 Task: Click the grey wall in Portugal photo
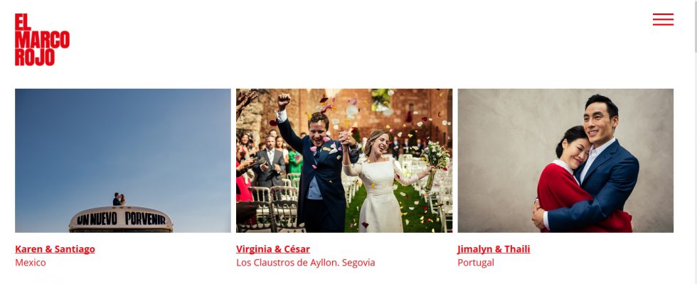click(x=498, y=160)
